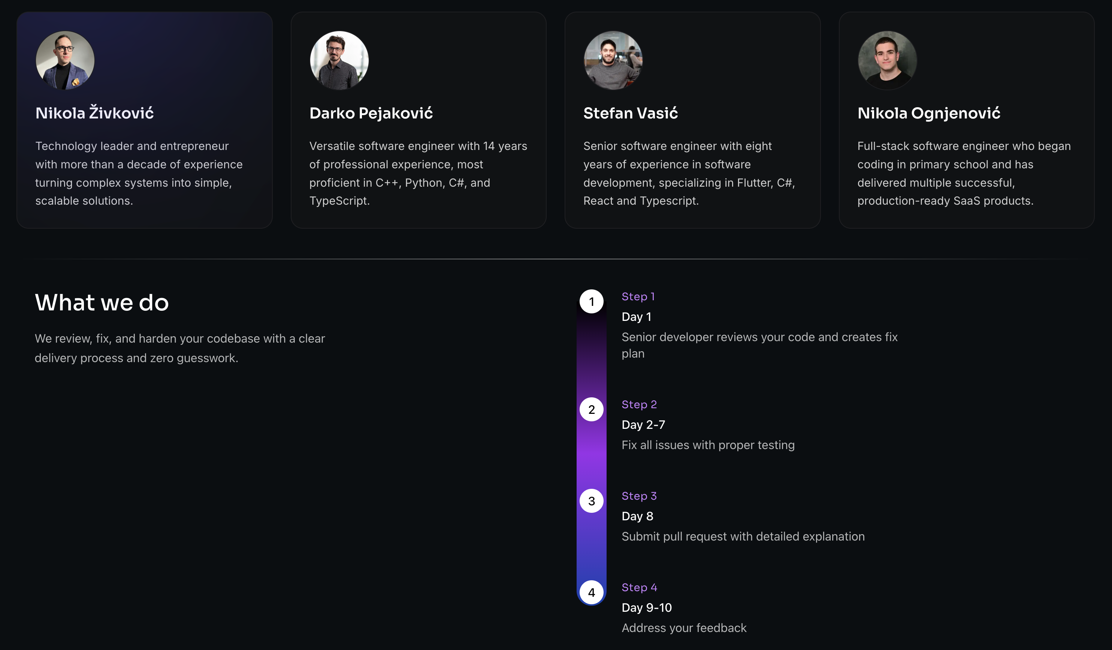Click the Day 9-10 title
The width and height of the screenshot is (1112, 650).
(646, 608)
